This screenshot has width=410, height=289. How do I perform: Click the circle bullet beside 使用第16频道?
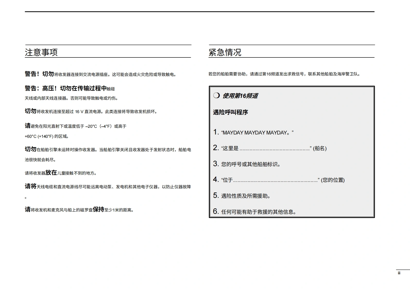[216, 96]
